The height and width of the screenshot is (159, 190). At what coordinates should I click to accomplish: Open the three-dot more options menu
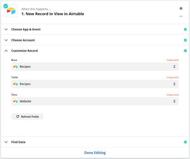click(x=181, y=16)
